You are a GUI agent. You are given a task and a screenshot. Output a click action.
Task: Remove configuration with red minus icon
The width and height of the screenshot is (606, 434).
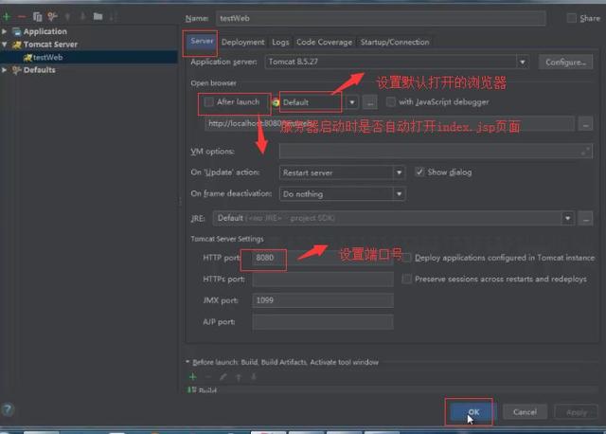(22, 17)
